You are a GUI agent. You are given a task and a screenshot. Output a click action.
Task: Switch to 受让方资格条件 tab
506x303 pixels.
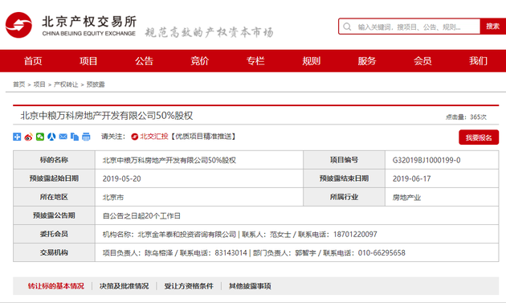click(x=189, y=286)
